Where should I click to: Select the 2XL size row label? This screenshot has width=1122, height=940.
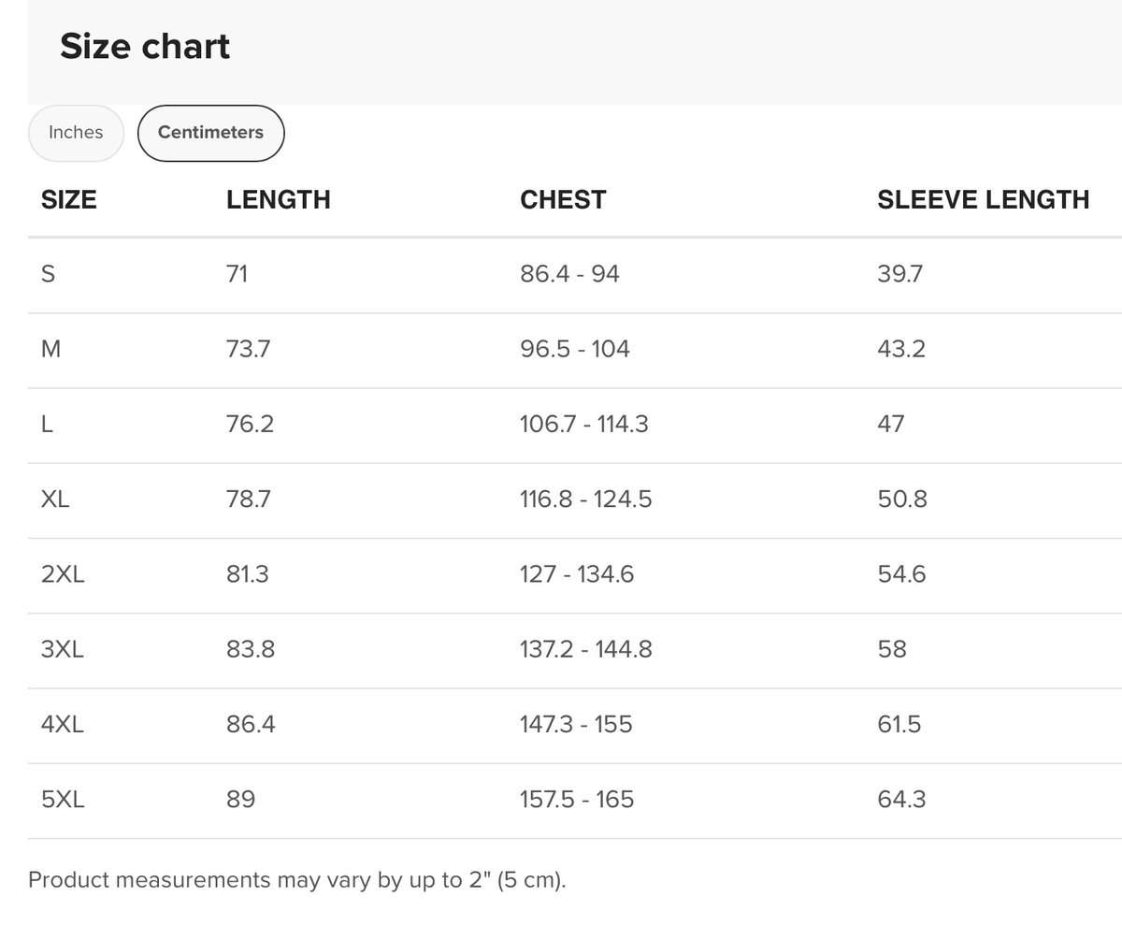[x=63, y=574]
